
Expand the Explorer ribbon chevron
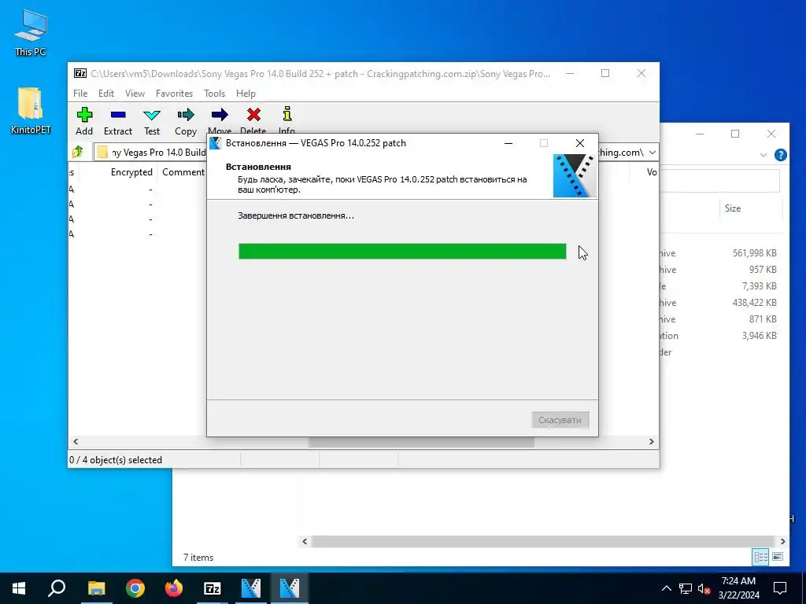[x=763, y=155]
